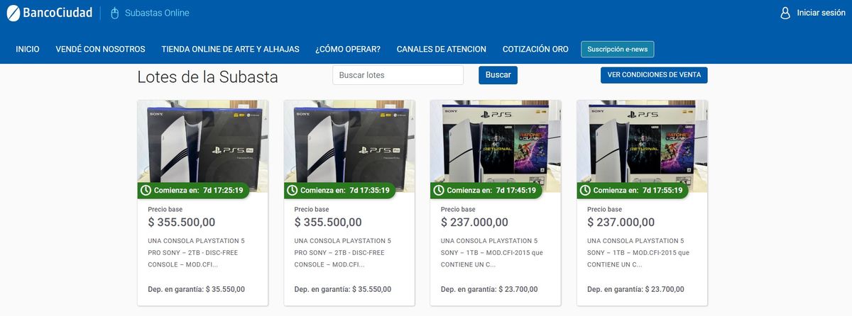This screenshot has width=852, height=316.
Task: Open VENDÉ CON NOSOTROS menu
Action: [x=100, y=49]
